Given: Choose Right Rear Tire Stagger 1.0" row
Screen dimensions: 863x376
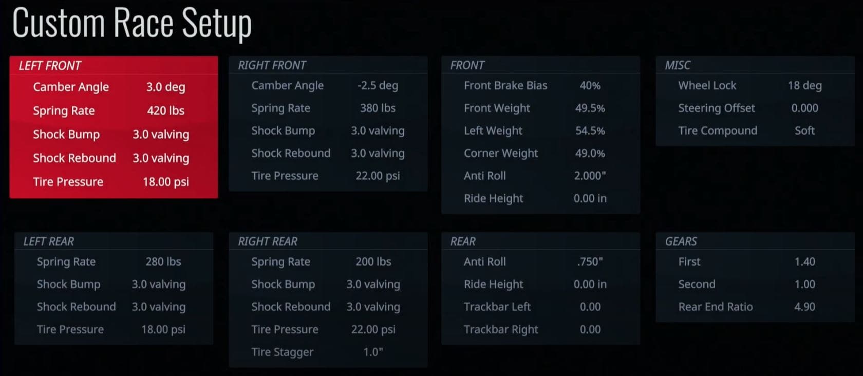Looking at the screenshot, I should pyautogui.click(x=328, y=352).
